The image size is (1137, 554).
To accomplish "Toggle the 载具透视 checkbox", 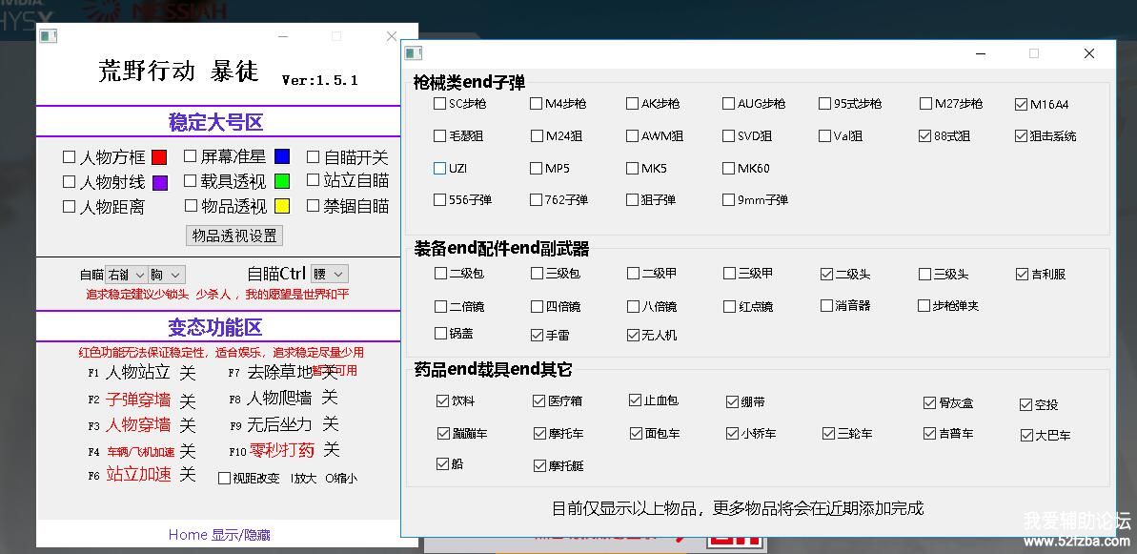I will [x=190, y=180].
